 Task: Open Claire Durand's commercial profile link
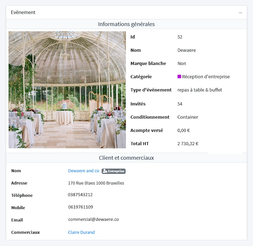coord(81,232)
